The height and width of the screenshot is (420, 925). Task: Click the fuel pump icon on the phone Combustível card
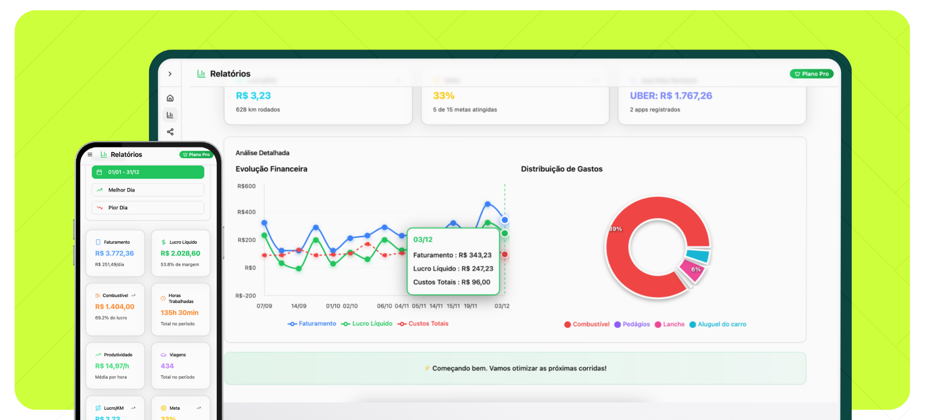[98, 295]
